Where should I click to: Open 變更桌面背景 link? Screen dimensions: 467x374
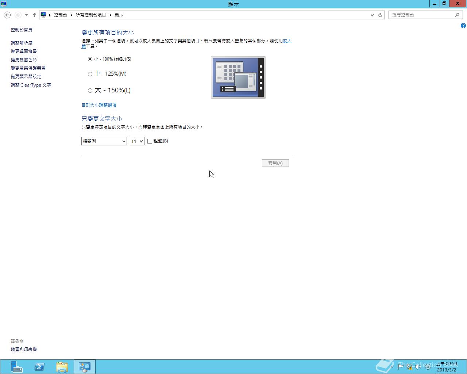pyautogui.click(x=24, y=51)
